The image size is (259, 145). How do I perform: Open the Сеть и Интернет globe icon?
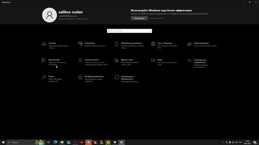point(153,44)
